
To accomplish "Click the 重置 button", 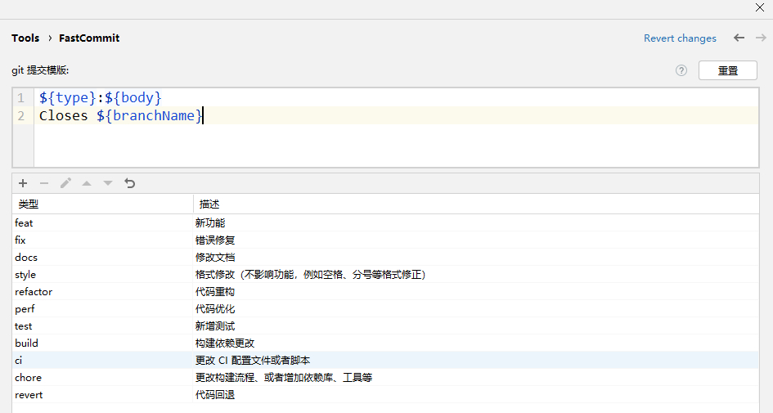I will click(728, 70).
